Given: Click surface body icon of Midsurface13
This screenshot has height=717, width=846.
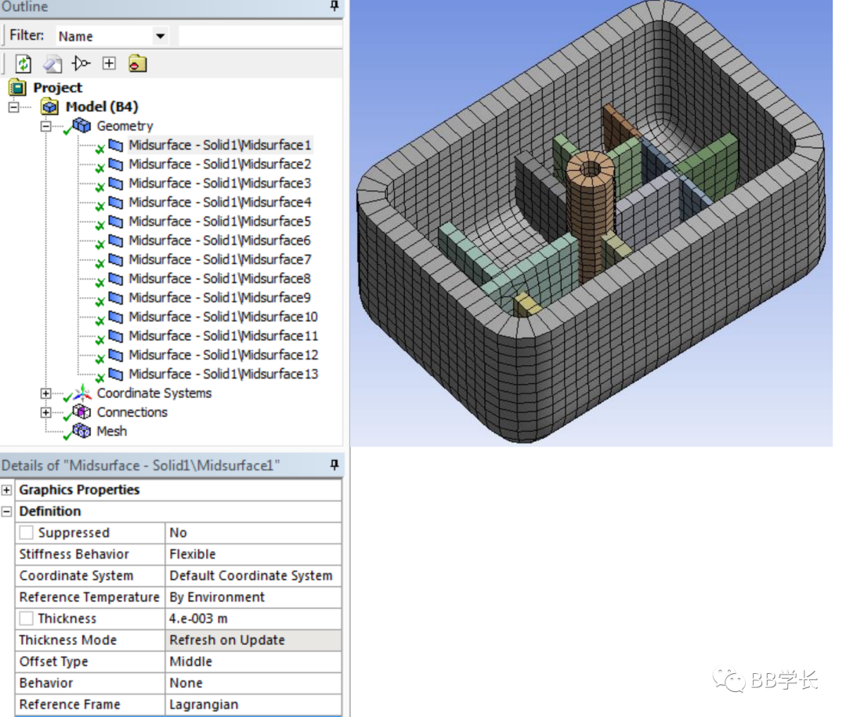Looking at the screenshot, I should pos(115,374).
